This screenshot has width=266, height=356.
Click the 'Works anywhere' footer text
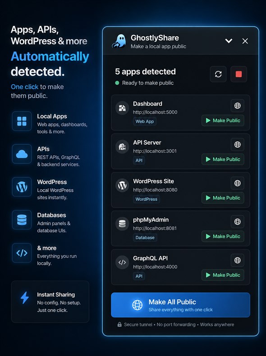pos(217,324)
